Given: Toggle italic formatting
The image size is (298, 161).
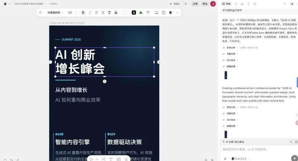Looking at the screenshot, I should coord(90,12).
